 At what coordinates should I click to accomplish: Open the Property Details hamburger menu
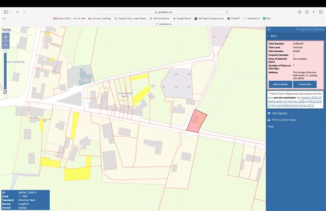tap(269, 29)
